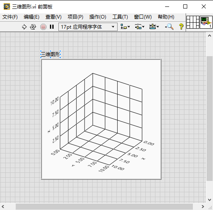
Task: Click the horizontal scrollbar right arrow
Action: [203, 207]
